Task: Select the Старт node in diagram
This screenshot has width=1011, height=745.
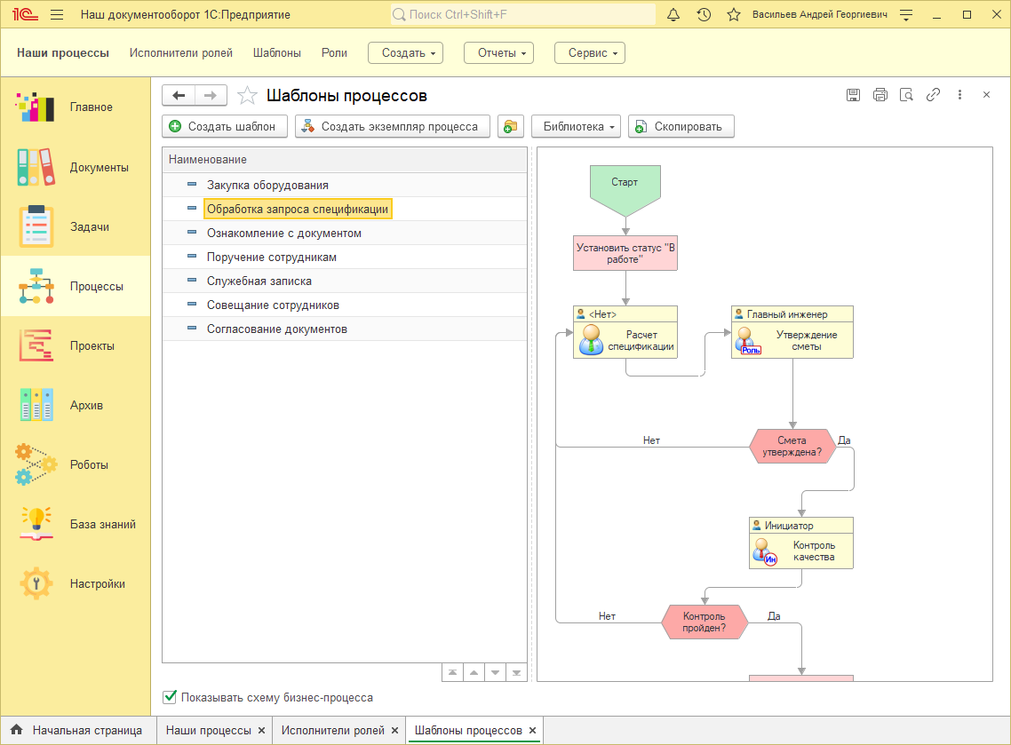Action: click(x=625, y=190)
